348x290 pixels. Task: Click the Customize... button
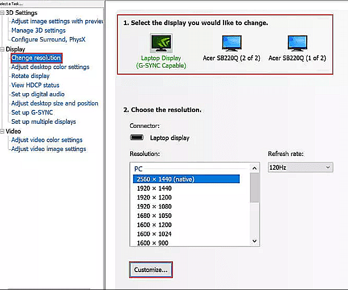click(x=151, y=270)
